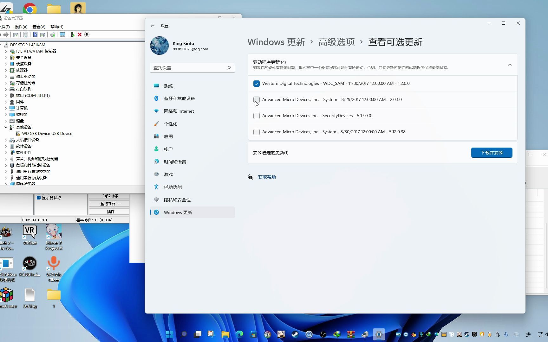This screenshot has width=548, height=342.
Task: Open 获取帮助 link
Action: tap(267, 177)
